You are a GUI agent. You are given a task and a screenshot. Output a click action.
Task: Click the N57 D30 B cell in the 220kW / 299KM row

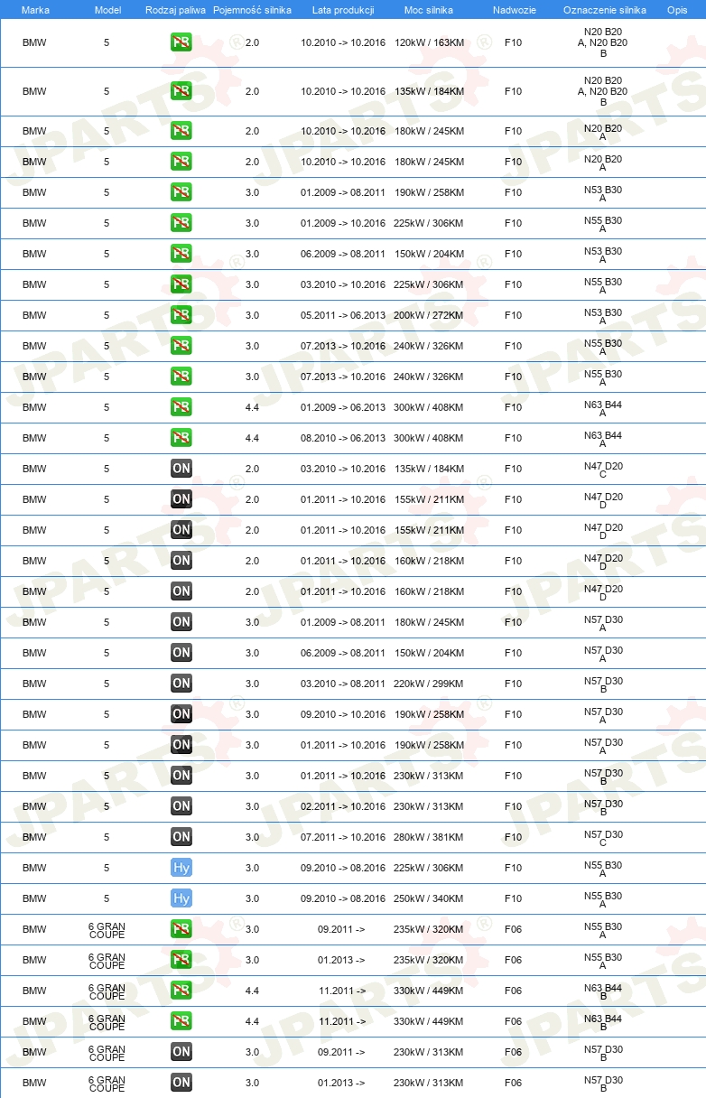click(x=603, y=685)
